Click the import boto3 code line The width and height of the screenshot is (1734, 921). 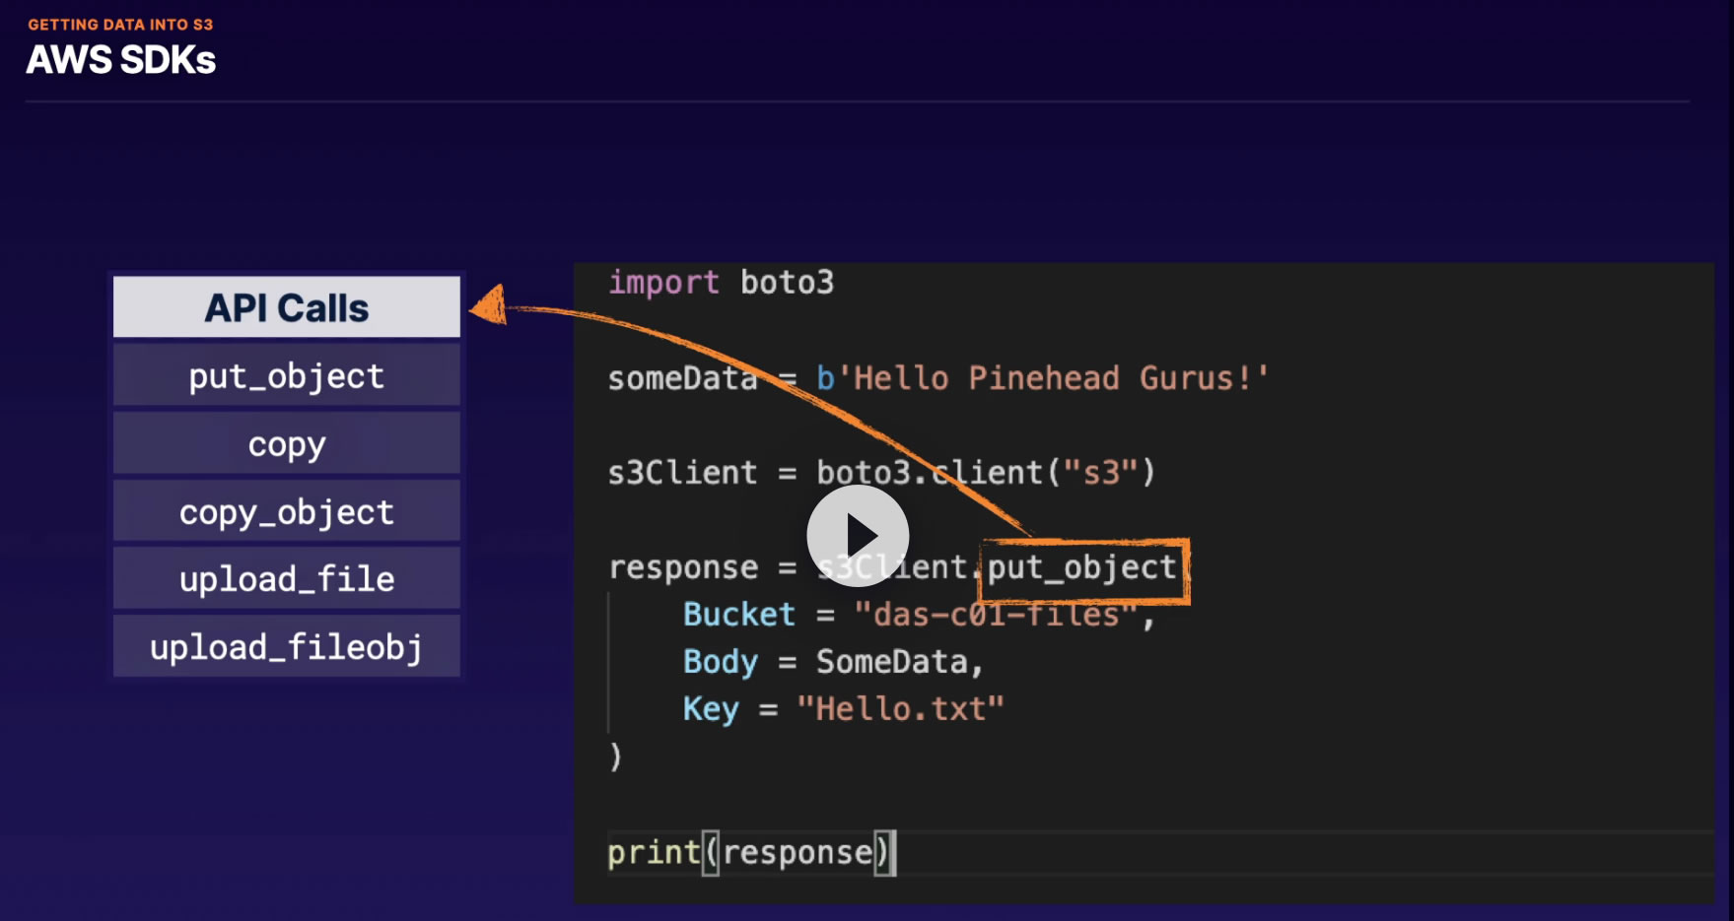[x=721, y=283]
